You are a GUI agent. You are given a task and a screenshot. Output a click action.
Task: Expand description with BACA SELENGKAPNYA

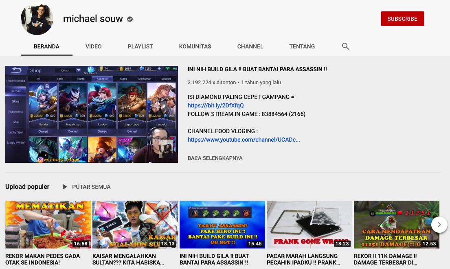click(215, 158)
